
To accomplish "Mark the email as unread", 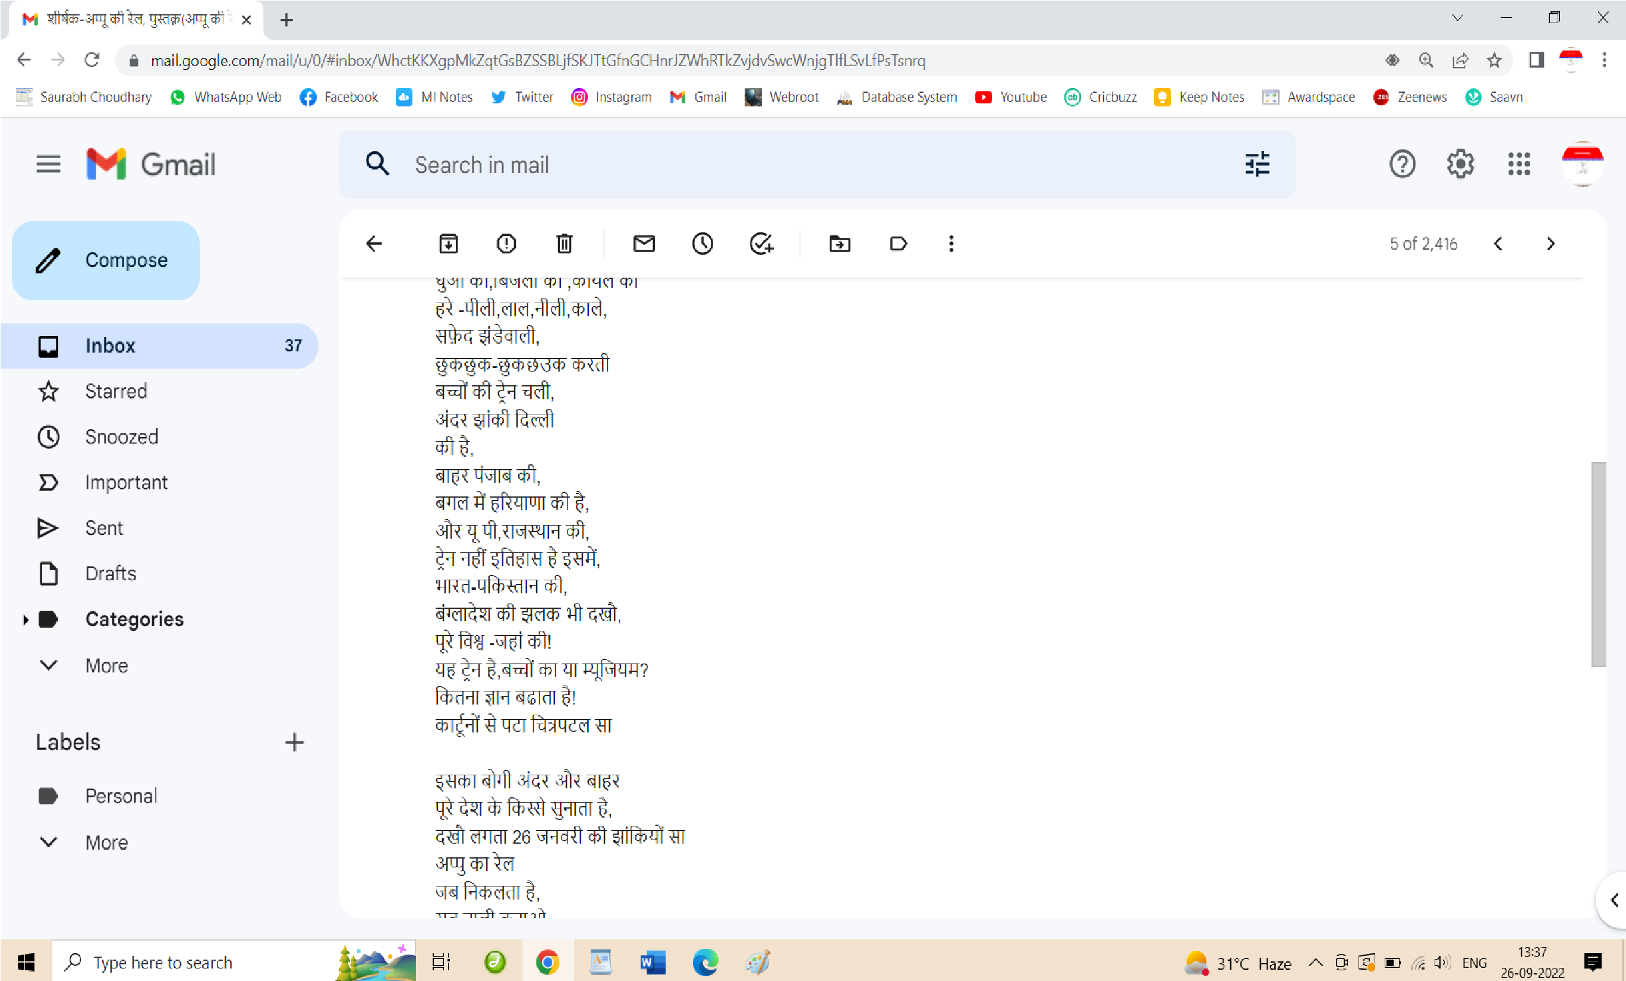I will (644, 244).
